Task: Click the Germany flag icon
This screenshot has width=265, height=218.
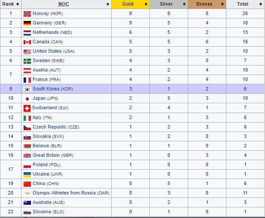Action: tap(27, 23)
